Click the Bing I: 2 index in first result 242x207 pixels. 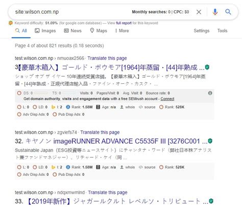[x=57, y=107]
